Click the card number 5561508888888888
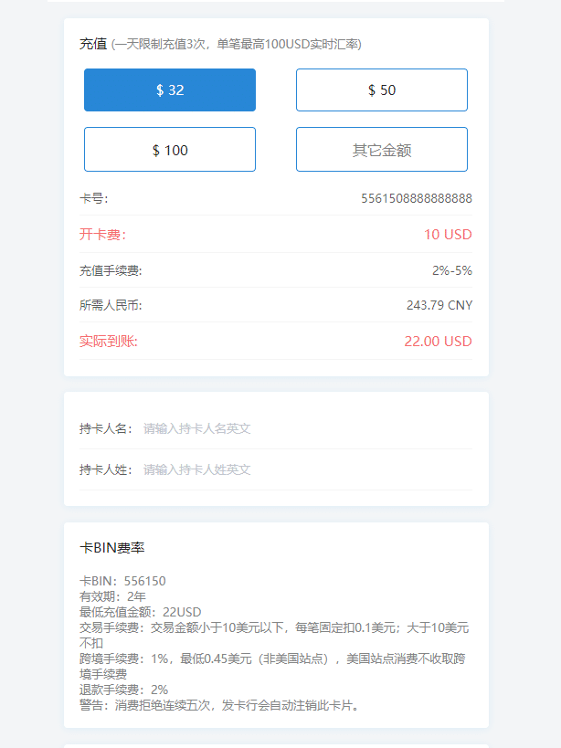561x748 pixels. pyautogui.click(x=417, y=198)
